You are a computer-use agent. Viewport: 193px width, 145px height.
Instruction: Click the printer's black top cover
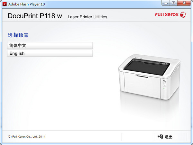point(146,67)
